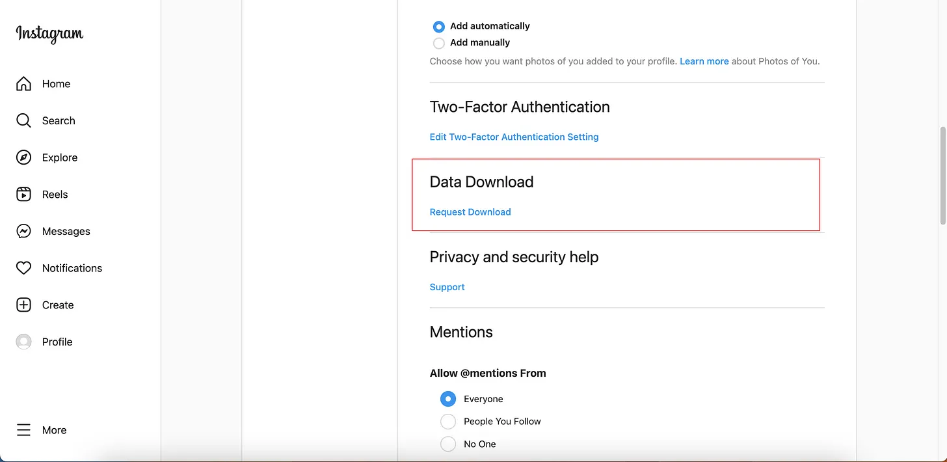
Task: Open Messages via the messenger icon
Action: pos(23,232)
